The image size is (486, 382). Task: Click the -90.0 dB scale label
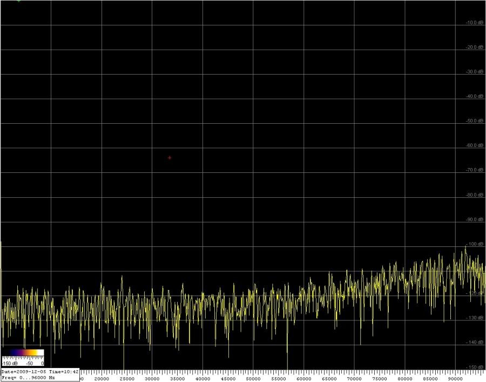coord(475,219)
